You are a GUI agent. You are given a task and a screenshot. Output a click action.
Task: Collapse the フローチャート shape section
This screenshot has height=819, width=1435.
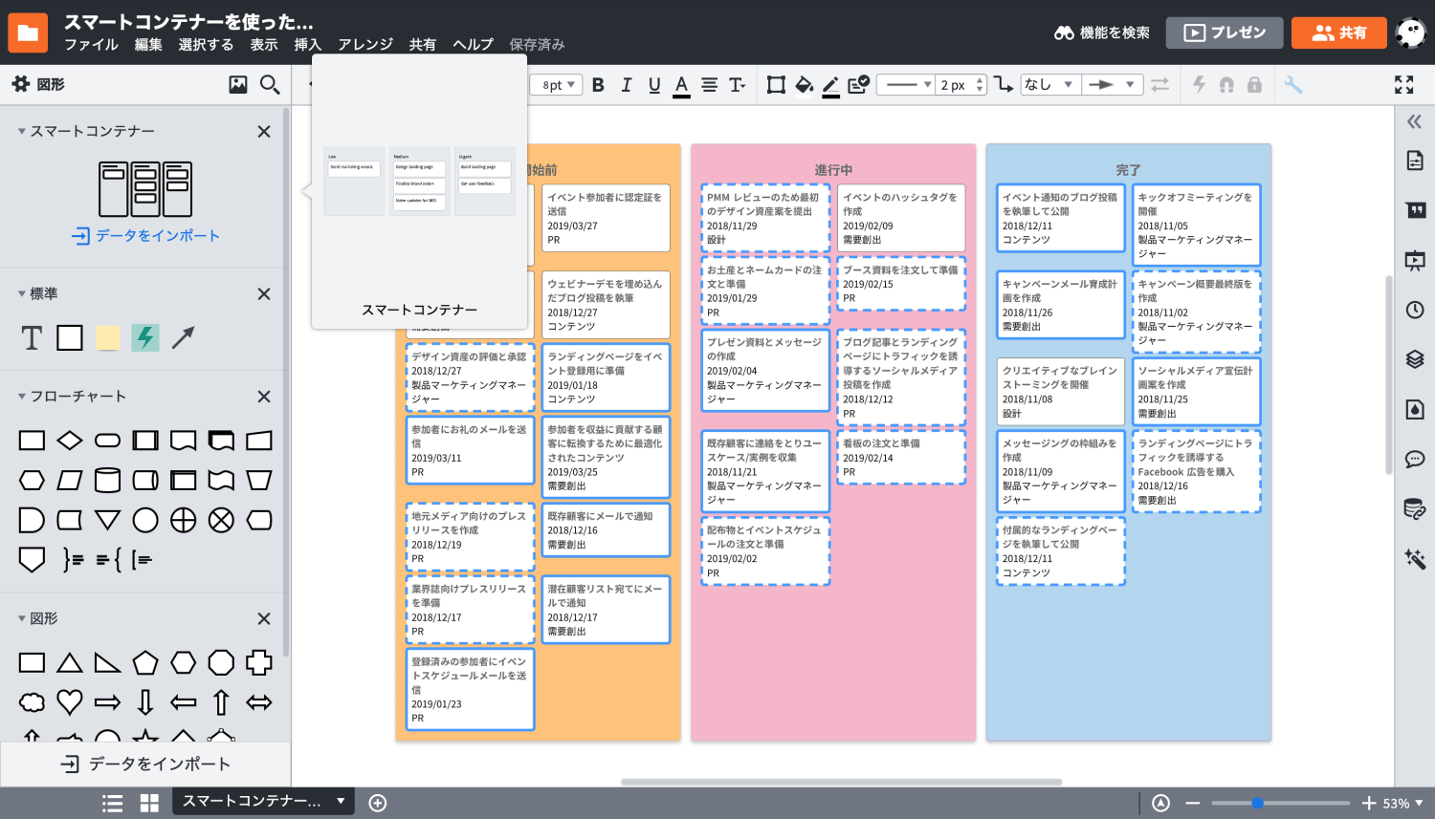coord(22,397)
